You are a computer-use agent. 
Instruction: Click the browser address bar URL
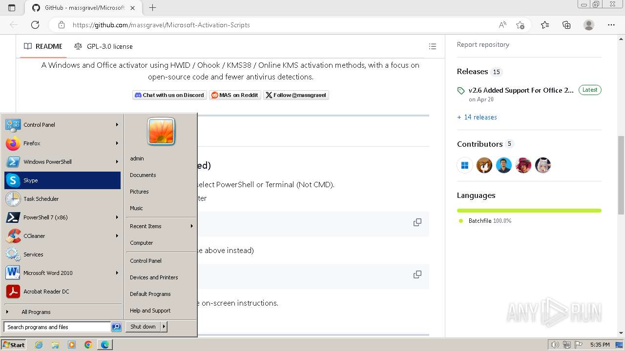point(161,25)
